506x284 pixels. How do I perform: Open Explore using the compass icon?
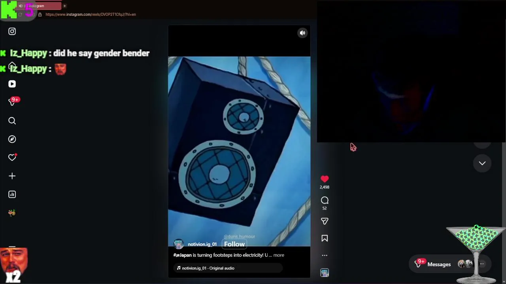(12, 139)
